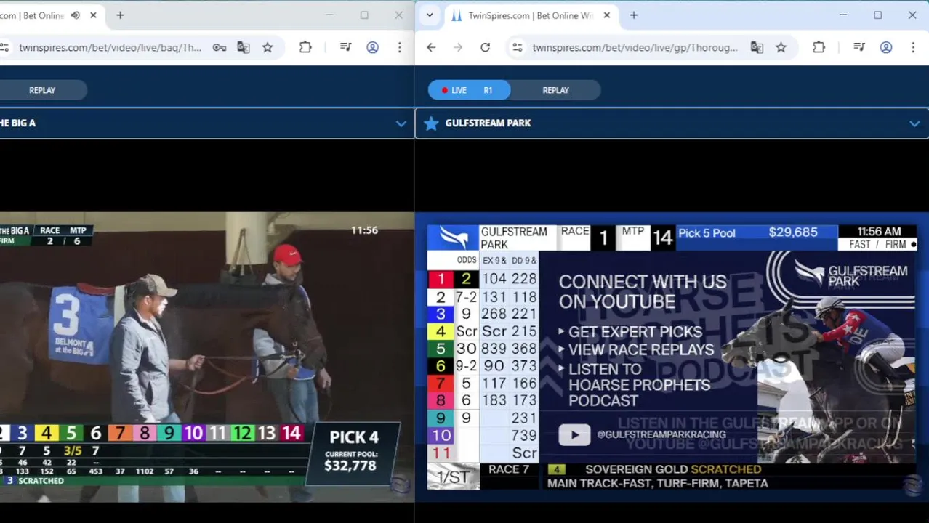The height and width of the screenshot is (523, 929).
Task: Select the left window URL twinspires.com/bet/video/live/baq
Action: click(110, 47)
